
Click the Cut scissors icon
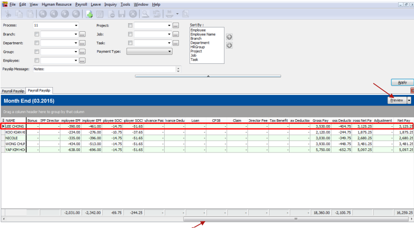8,13
